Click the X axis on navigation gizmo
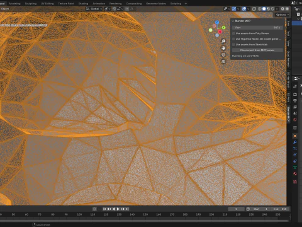The height and width of the screenshot is (227, 302). click(220, 32)
